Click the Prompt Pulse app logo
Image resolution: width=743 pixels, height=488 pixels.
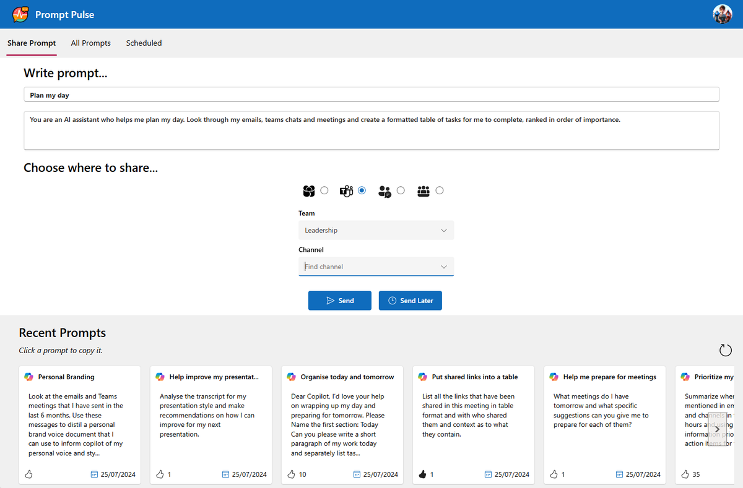tap(20, 14)
